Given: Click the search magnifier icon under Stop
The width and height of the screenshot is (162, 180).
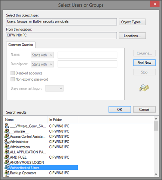Looking at the screenshot, I should [144, 88].
